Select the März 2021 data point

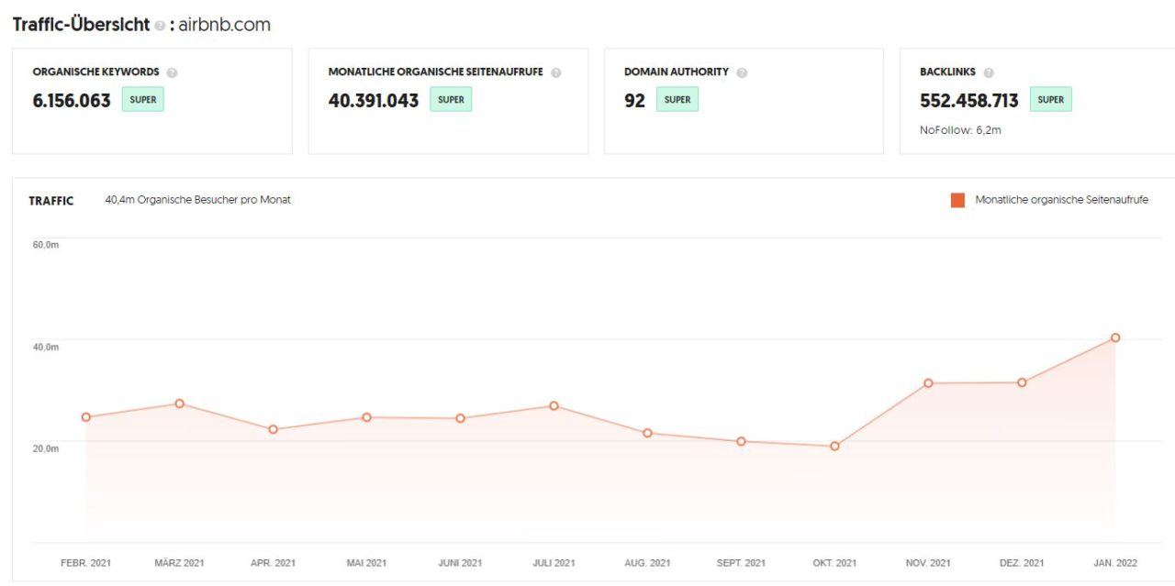(180, 404)
